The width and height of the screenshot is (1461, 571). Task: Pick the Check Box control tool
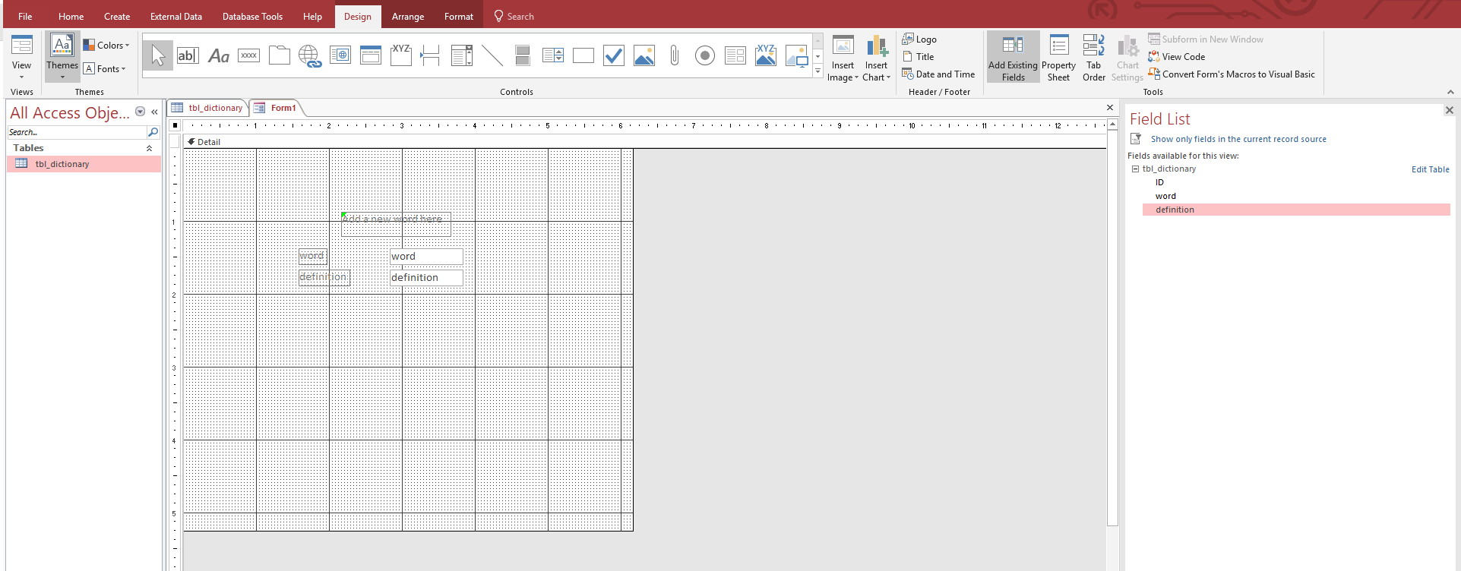614,55
